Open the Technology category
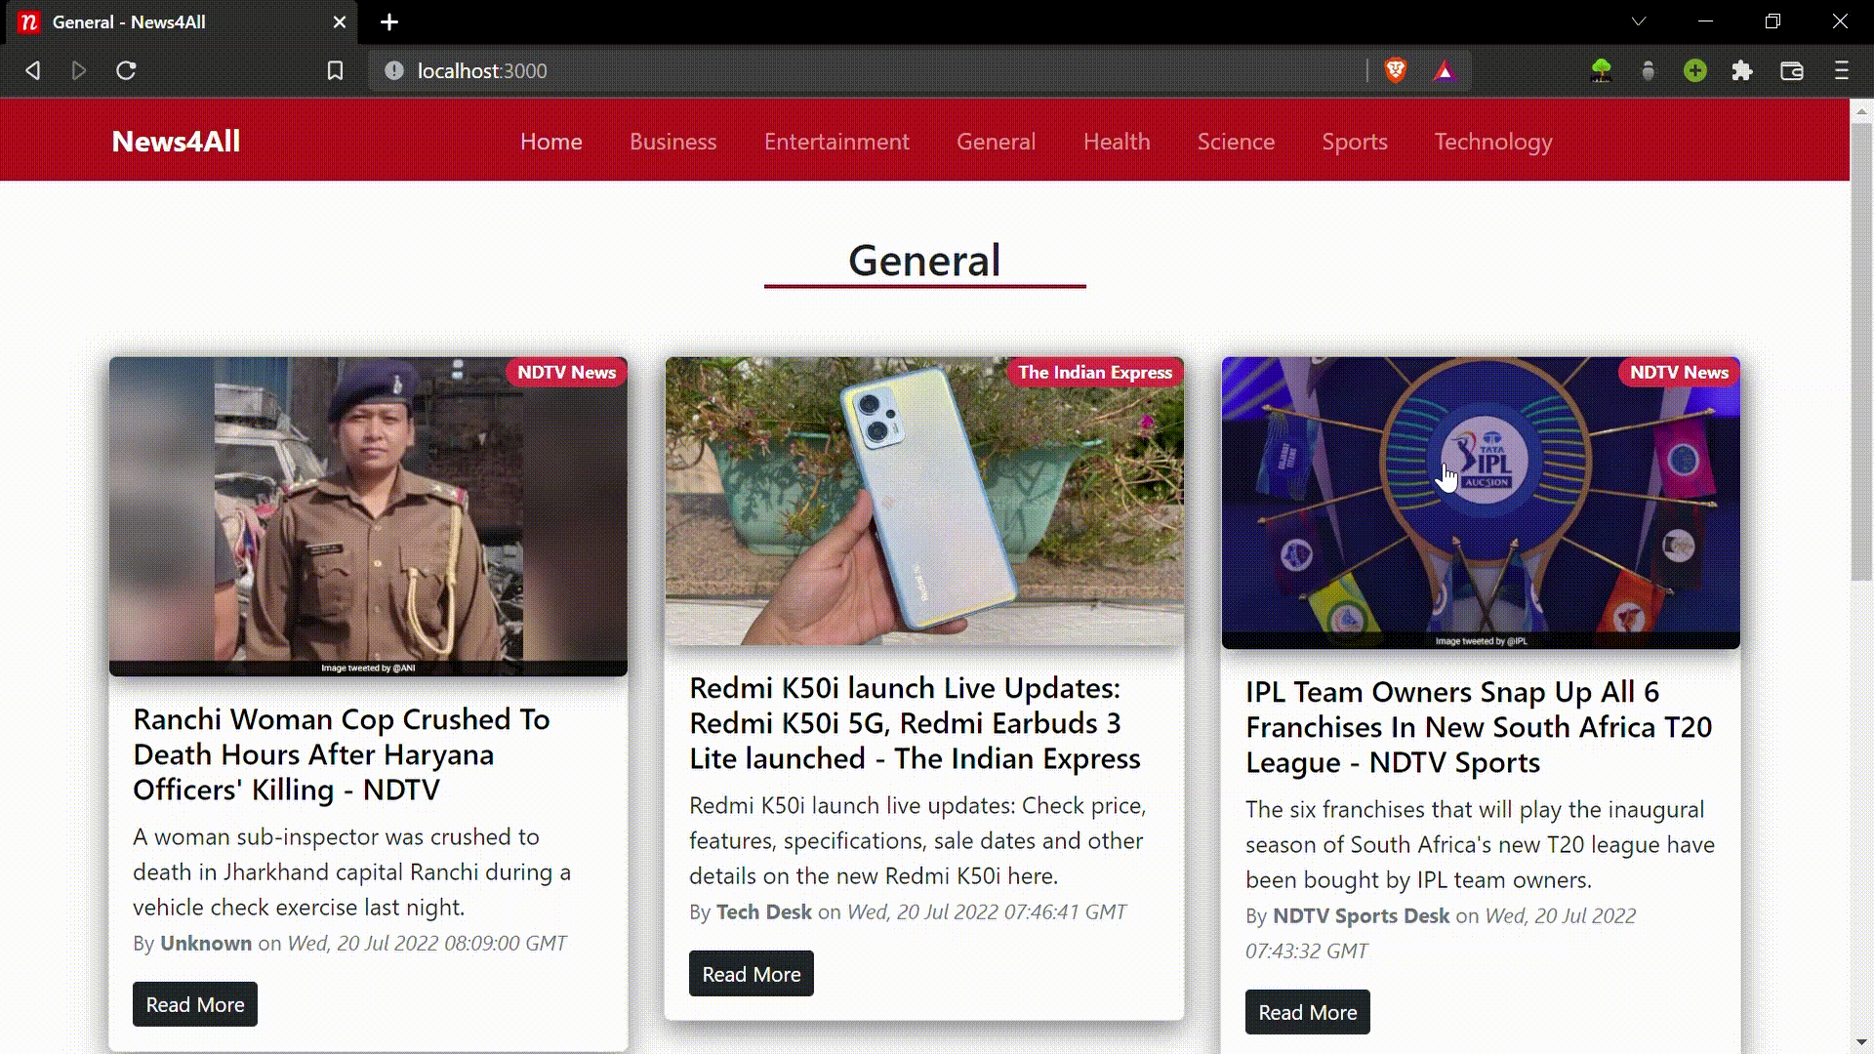Viewport: 1874px width, 1054px height. (x=1493, y=142)
